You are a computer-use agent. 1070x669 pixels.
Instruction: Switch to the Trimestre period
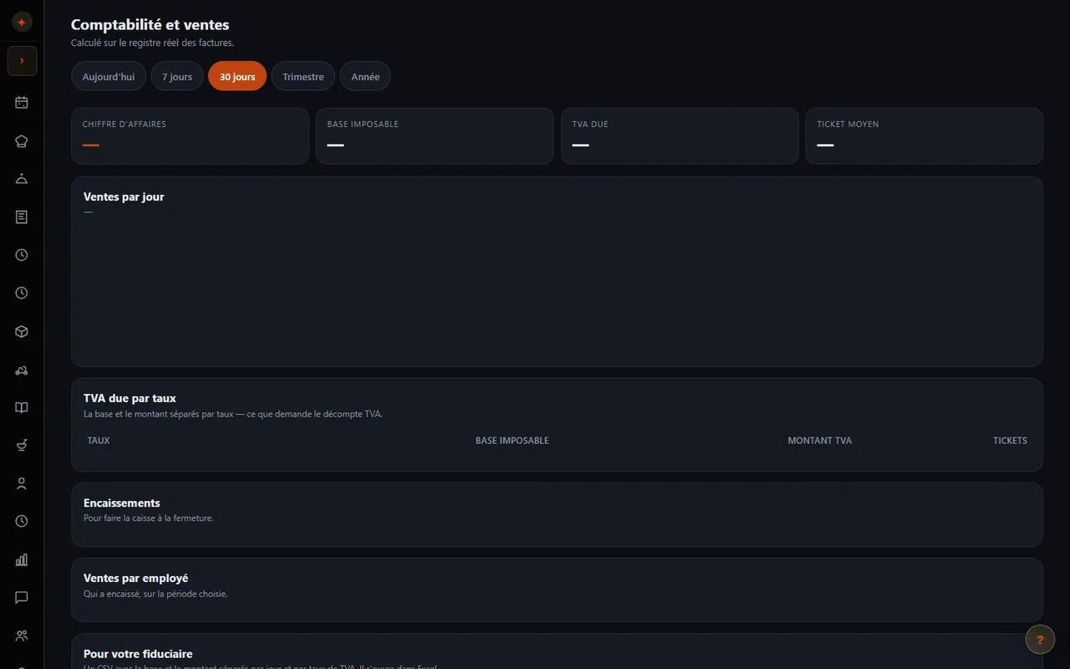[x=303, y=76]
